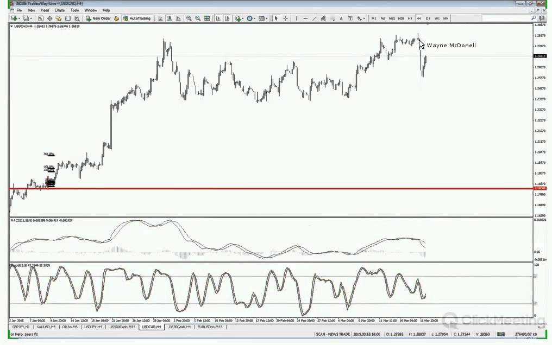Screen dimensions: 552x345
Task: Expand the Templates dropdown arrow
Action: pos(266,18)
